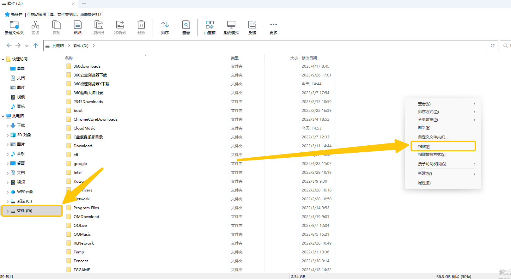This screenshot has width=511, height=279.
Task: Choose Properties (属性) from context menu
Action: (x=424, y=183)
